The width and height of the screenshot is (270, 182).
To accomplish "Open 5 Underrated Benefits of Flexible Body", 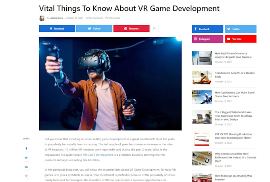I will (x=235, y=75).
